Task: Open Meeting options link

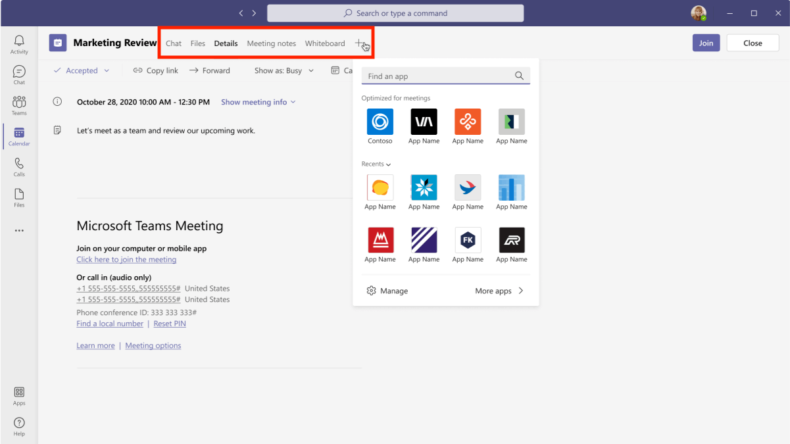Action: click(153, 345)
